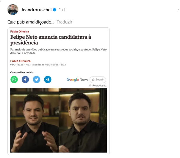Click the left photo with raised hands
The height and width of the screenshot is (158, 180).
tap(35, 120)
